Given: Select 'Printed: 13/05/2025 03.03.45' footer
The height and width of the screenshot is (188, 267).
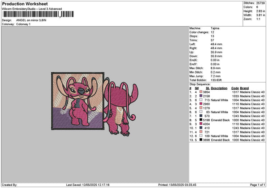Looking at the screenshot, I should [x=177, y=185].
